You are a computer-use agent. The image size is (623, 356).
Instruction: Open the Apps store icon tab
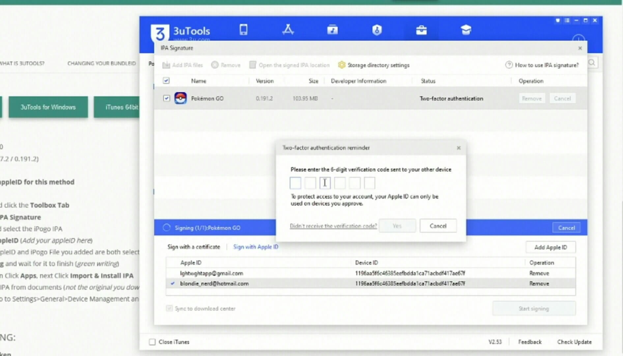tap(288, 30)
